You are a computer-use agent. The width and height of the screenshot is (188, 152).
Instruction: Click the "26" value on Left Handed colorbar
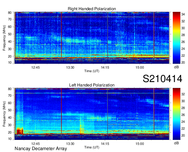tap(183, 115)
